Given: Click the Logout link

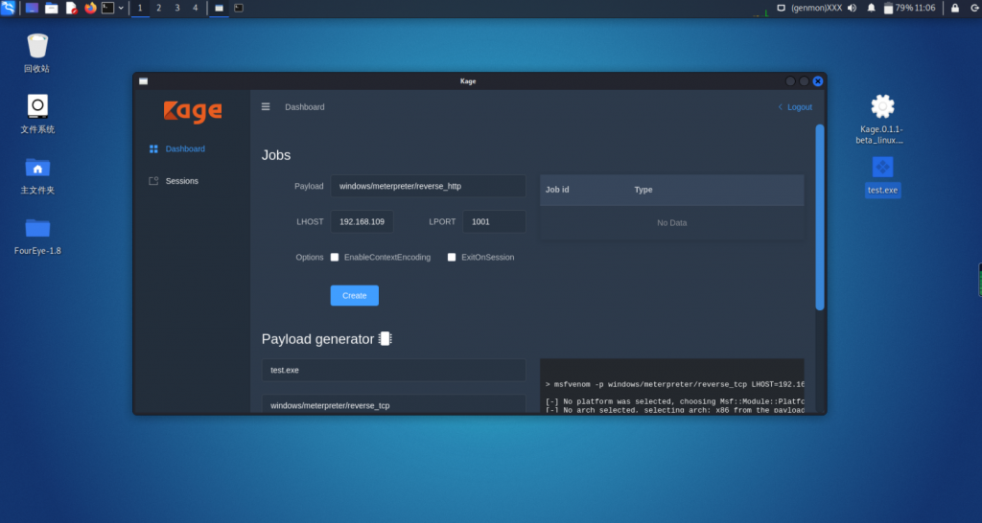Looking at the screenshot, I should click(795, 107).
